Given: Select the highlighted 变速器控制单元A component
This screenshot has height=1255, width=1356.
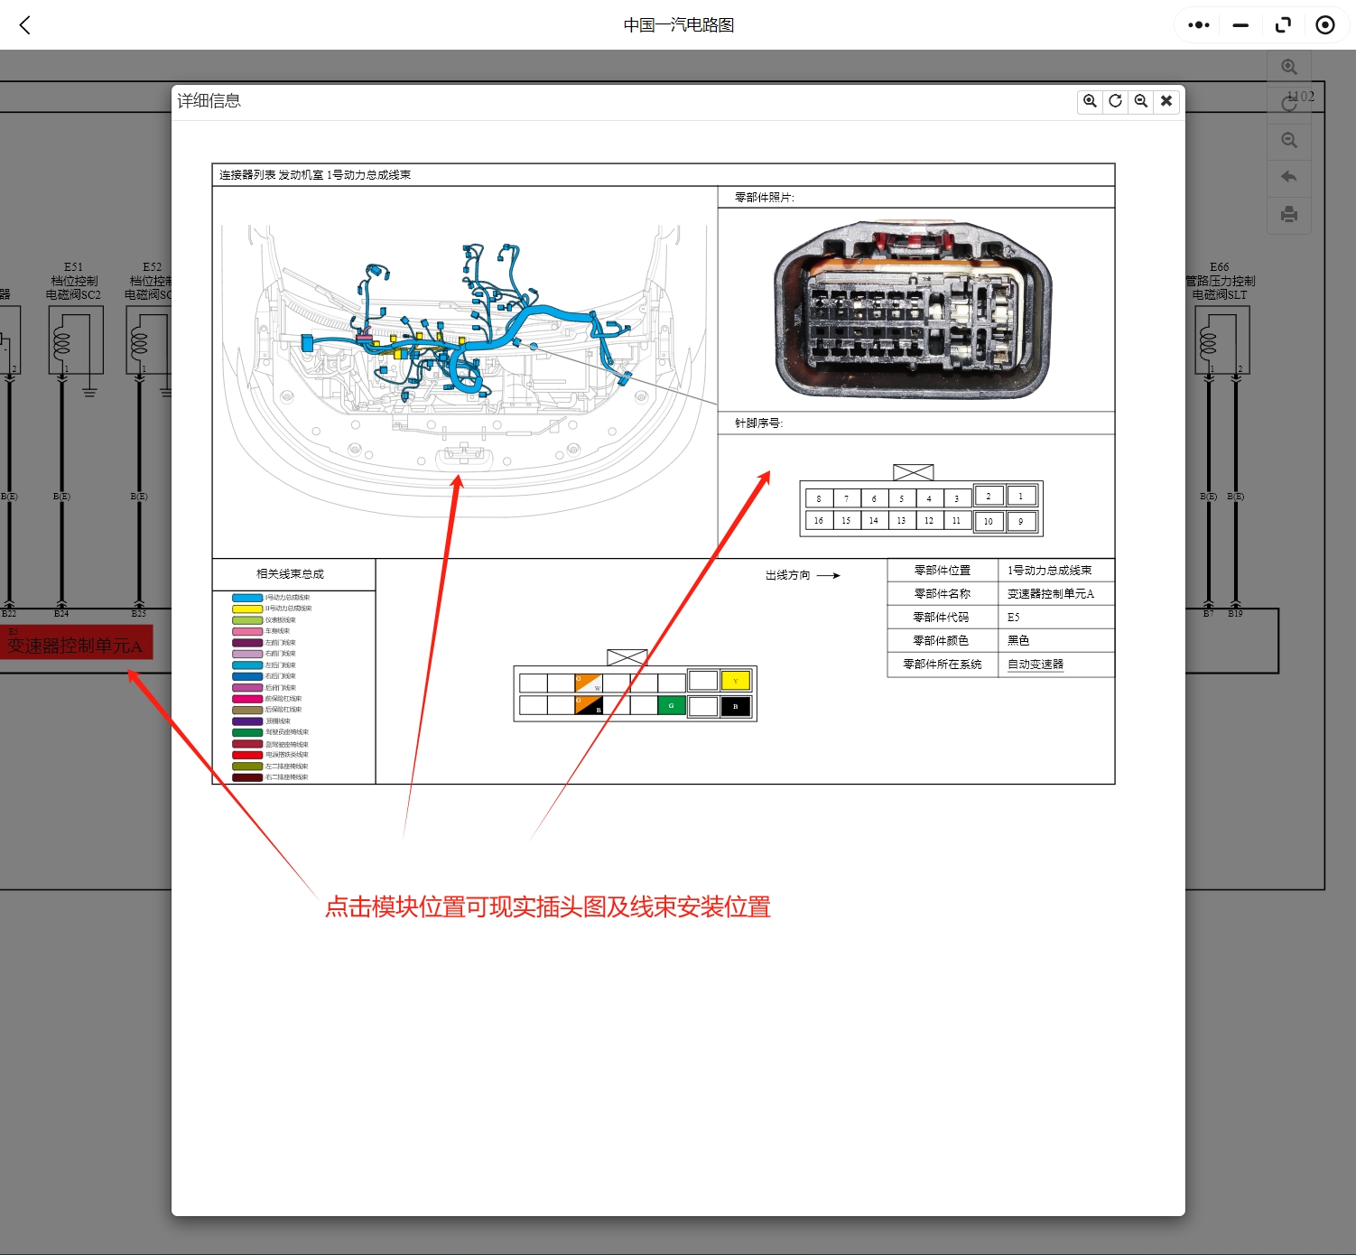Looking at the screenshot, I should click(77, 643).
